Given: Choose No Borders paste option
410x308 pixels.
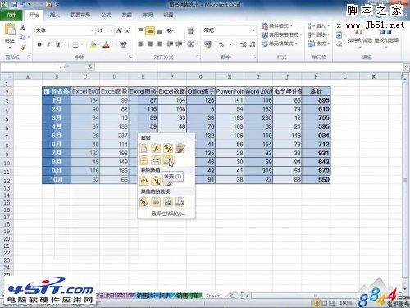Looking at the screenshot, I should (143, 160).
